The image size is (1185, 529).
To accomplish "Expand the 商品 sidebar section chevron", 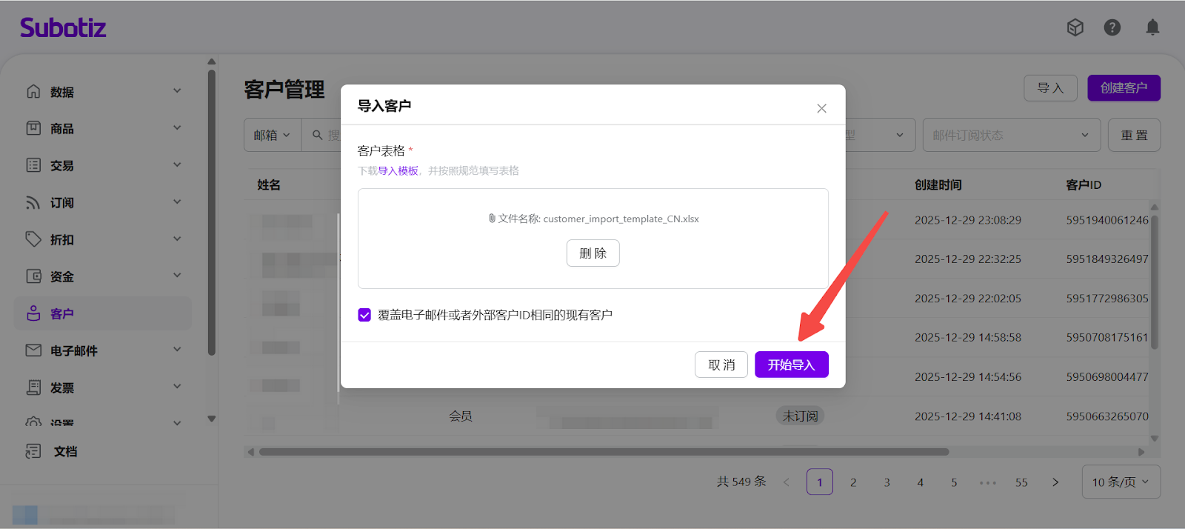I will 177,128.
